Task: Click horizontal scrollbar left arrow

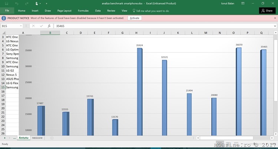Action: click(198, 138)
